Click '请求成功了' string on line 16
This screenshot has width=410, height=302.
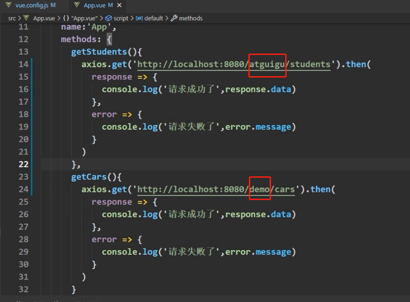tap(192, 89)
